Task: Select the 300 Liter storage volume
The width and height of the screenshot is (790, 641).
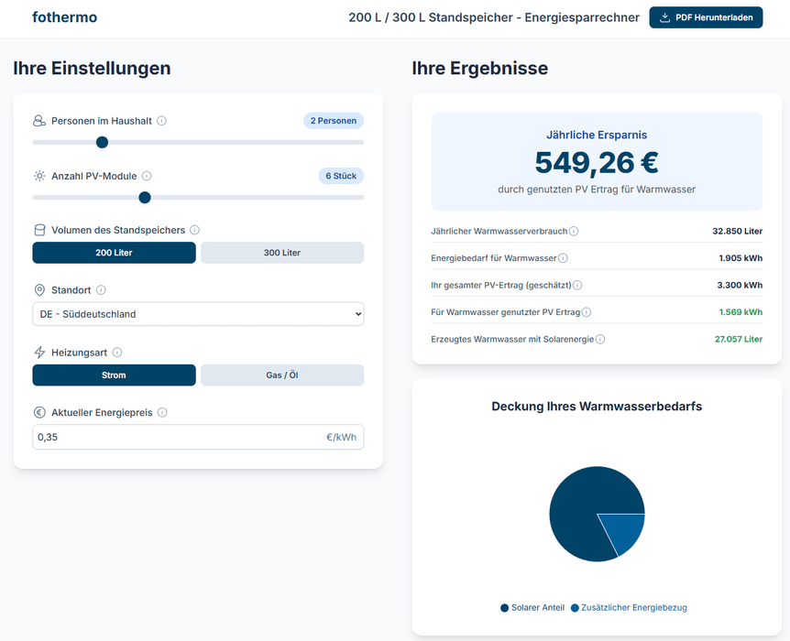Action: coord(282,253)
